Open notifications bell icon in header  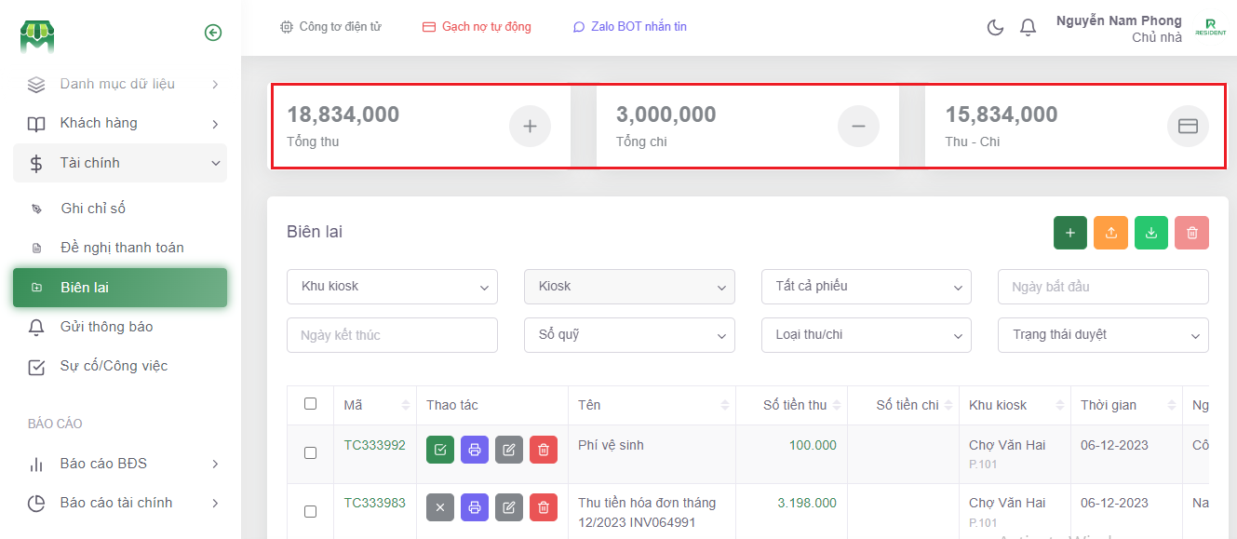[x=1028, y=27]
